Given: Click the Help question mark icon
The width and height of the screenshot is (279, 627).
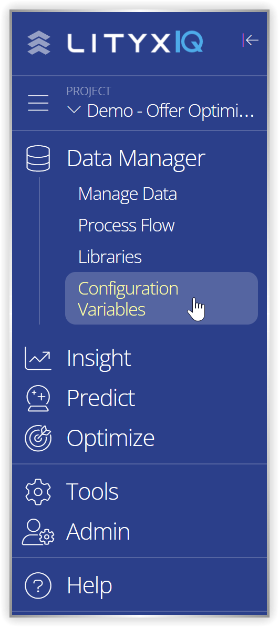Looking at the screenshot, I should click(x=38, y=585).
